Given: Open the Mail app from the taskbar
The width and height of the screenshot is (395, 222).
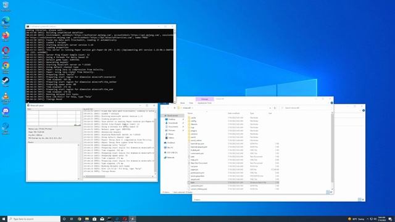Looking at the screenshot, I should [x=102, y=219].
